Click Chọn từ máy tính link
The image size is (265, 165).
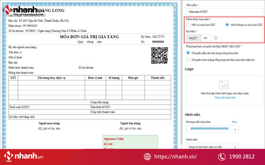point(225,97)
